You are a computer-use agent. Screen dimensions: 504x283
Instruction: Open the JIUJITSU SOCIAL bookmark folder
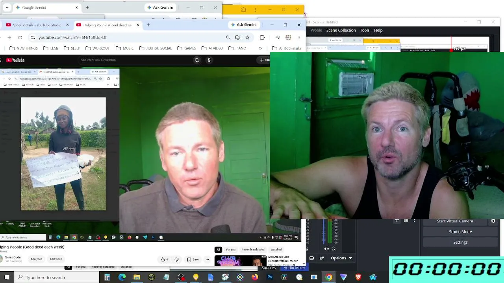(x=156, y=48)
